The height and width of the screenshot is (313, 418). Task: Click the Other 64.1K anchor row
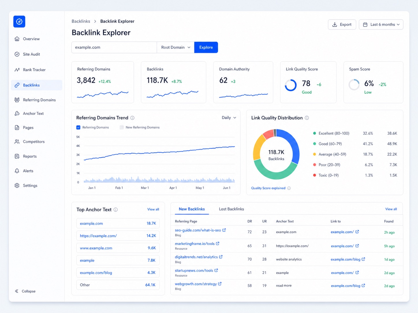(x=118, y=285)
